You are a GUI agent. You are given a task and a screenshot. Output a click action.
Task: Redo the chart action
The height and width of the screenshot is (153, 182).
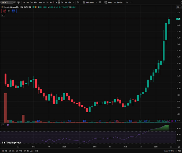pos(131,2)
